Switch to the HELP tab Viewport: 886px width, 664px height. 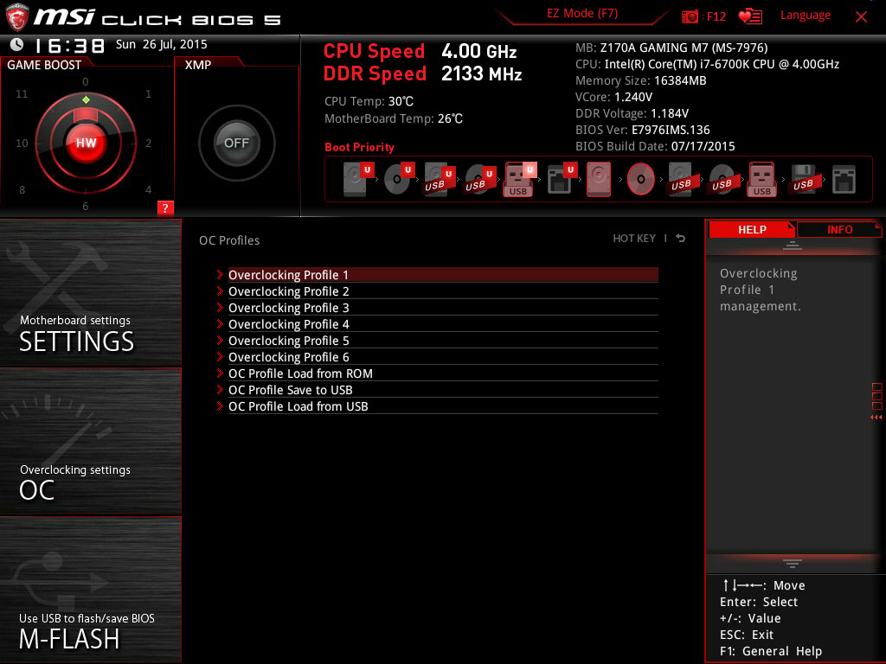(x=752, y=229)
